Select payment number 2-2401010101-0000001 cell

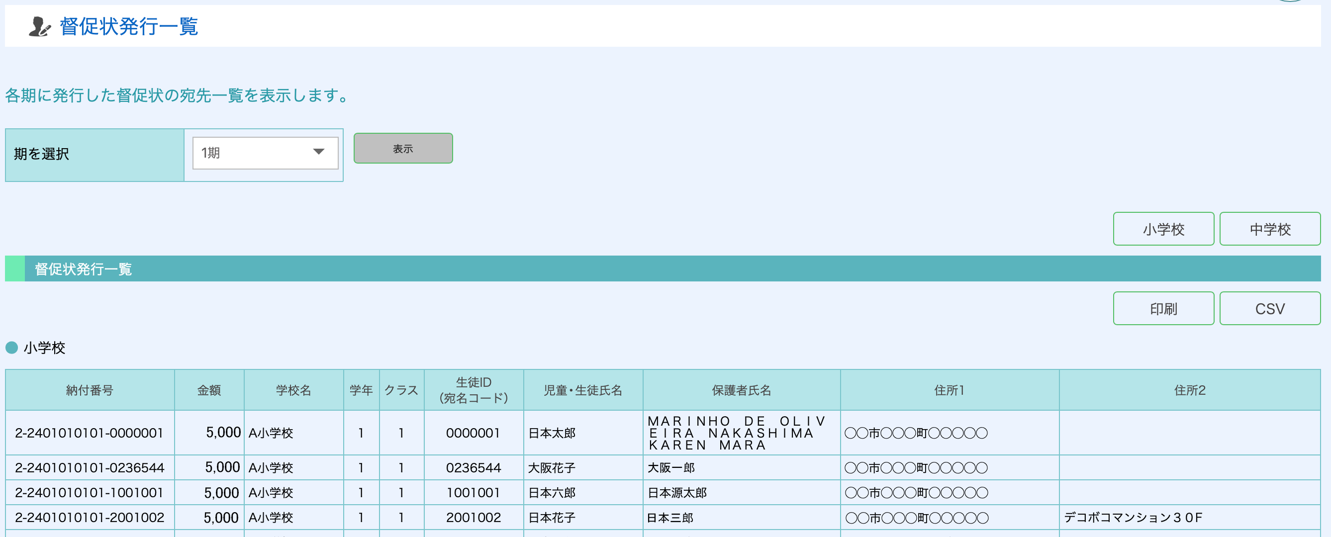[89, 433]
